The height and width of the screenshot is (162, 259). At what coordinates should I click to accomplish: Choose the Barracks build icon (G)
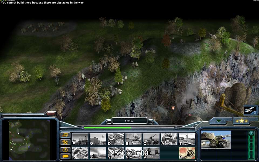coord(98,139)
